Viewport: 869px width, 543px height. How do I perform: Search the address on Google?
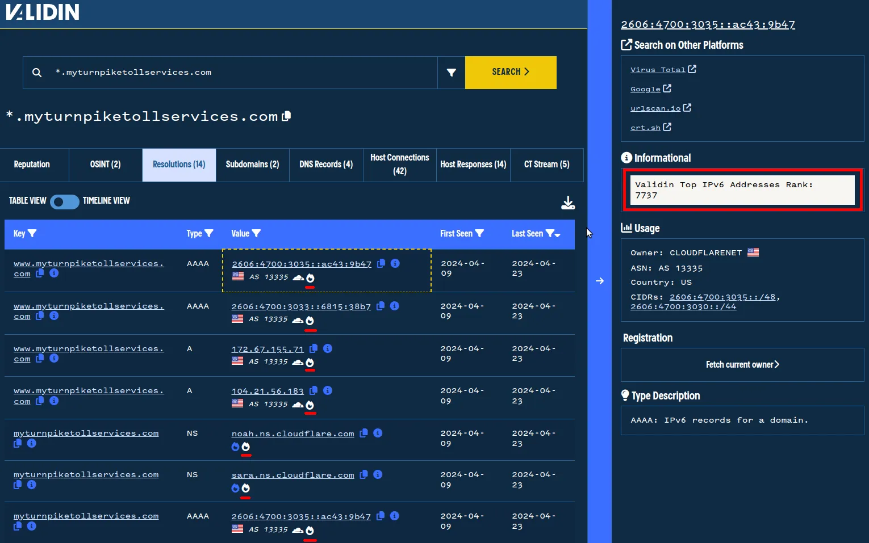pos(650,89)
